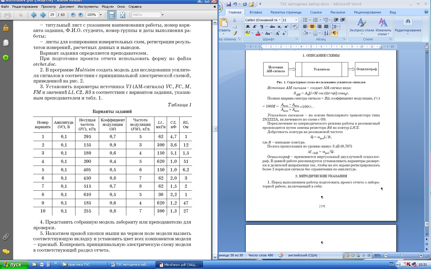Align text left in Word

[x=305, y=27]
